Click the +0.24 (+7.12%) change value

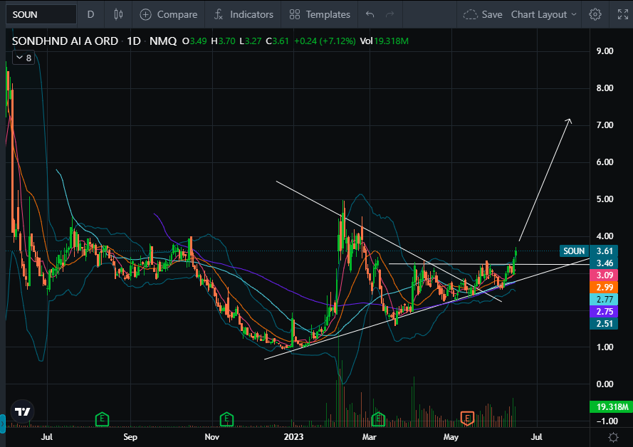(325, 41)
